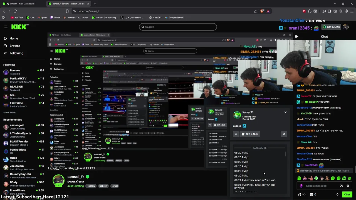Open the Brave wallet icon
Viewport: 356px width, 200px height.
335,11
